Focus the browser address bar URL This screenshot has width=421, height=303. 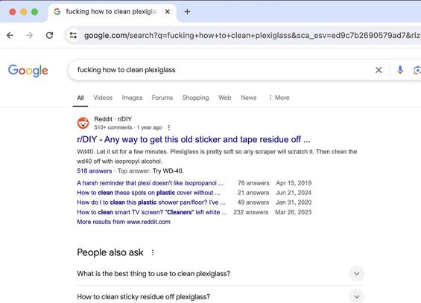[x=252, y=36]
